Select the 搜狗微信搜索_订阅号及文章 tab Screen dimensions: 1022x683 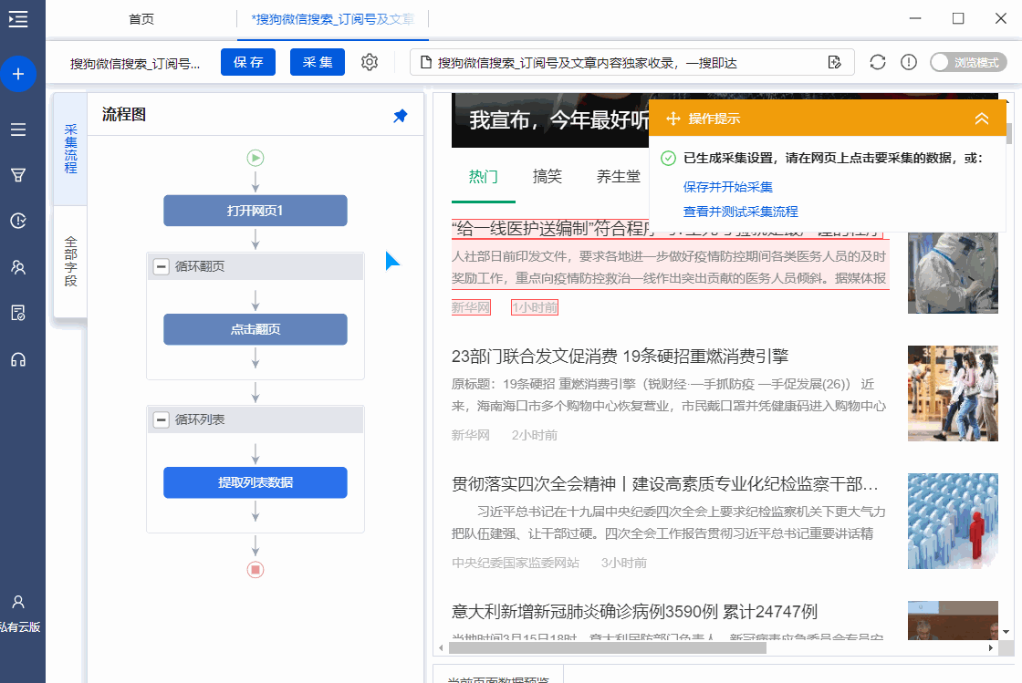[x=333, y=19]
